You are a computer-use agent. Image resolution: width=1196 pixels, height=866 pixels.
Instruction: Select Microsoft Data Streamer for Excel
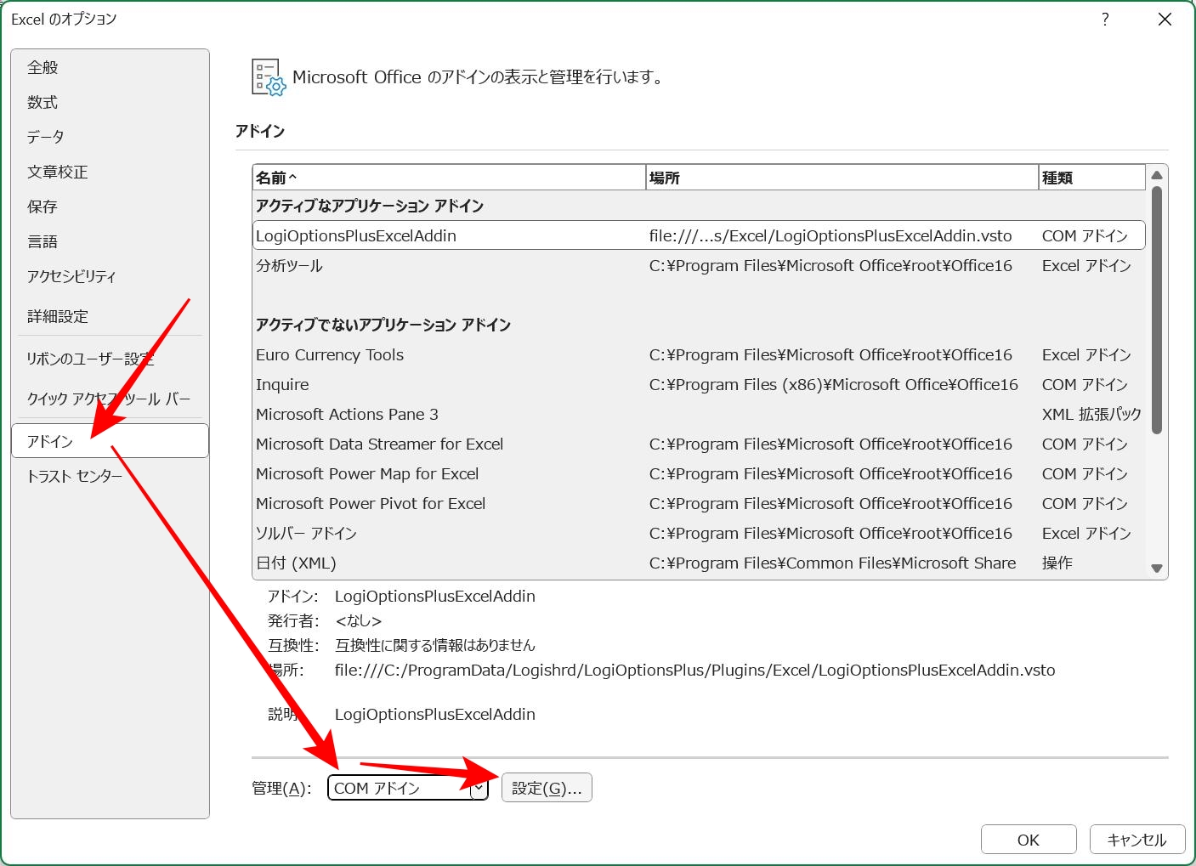(699, 444)
